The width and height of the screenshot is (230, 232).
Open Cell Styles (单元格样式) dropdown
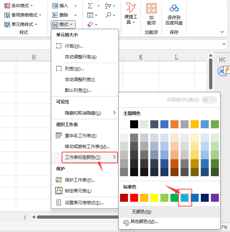point(21,24)
